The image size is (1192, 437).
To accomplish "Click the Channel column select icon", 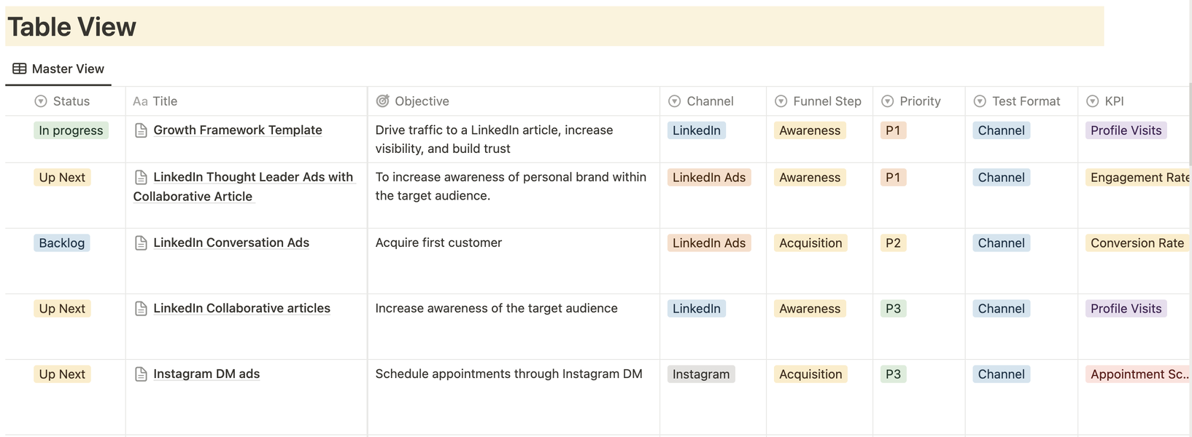I will (x=675, y=101).
